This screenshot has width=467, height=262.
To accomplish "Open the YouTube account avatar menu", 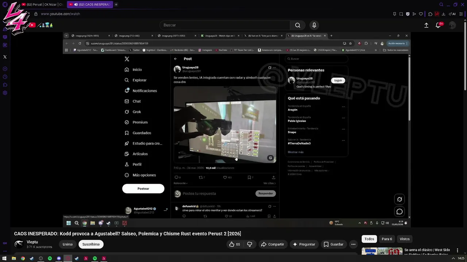I will pyautogui.click(x=452, y=25).
